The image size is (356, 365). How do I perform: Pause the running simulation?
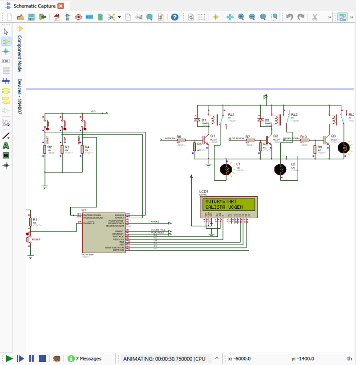click(32, 358)
